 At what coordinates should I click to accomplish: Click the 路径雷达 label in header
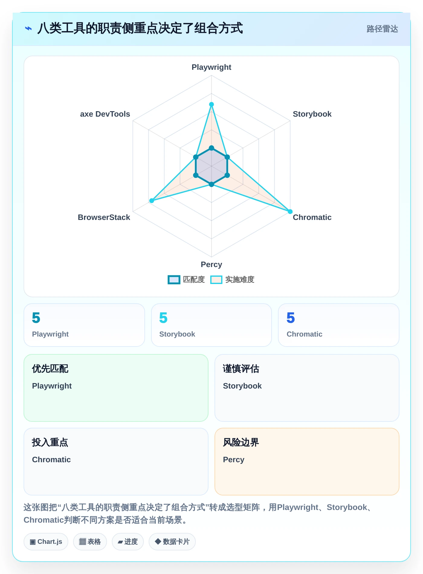click(382, 29)
